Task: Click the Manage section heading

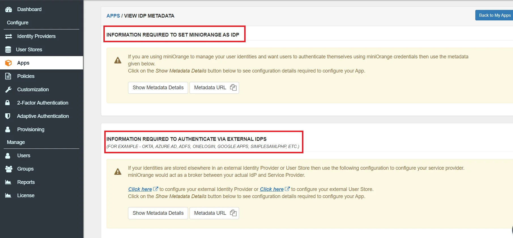Action: 16,142
